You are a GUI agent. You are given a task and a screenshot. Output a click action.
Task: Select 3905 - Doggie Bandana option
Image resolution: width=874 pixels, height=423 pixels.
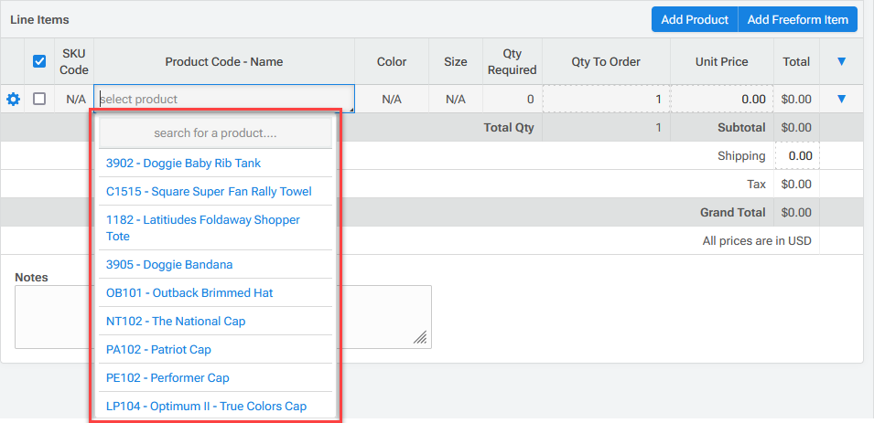pyautogui.click(x=169, y=265)
